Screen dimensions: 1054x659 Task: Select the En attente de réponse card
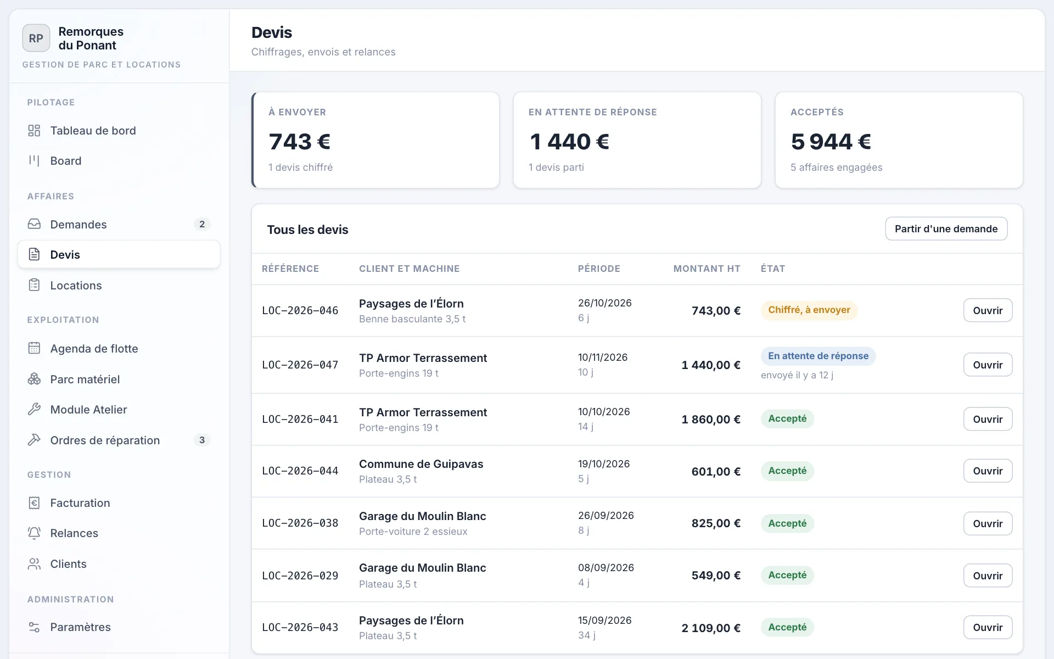click(x=637, y=140)
